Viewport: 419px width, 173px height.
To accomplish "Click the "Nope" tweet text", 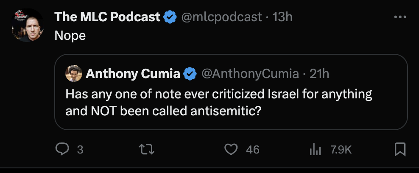I will click(x=70, y=36).
